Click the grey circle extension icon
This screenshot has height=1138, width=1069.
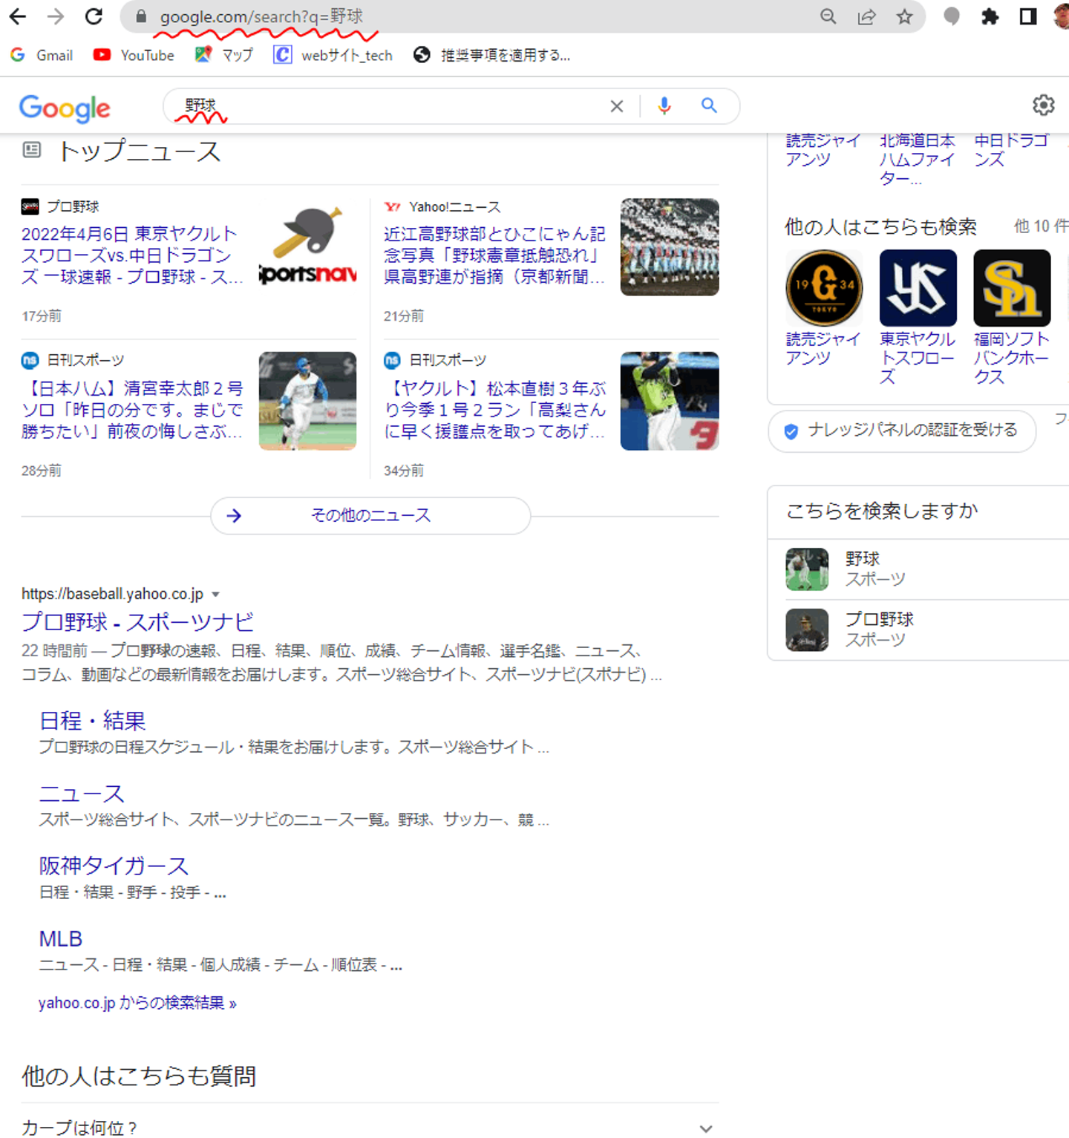click(951, 16)
